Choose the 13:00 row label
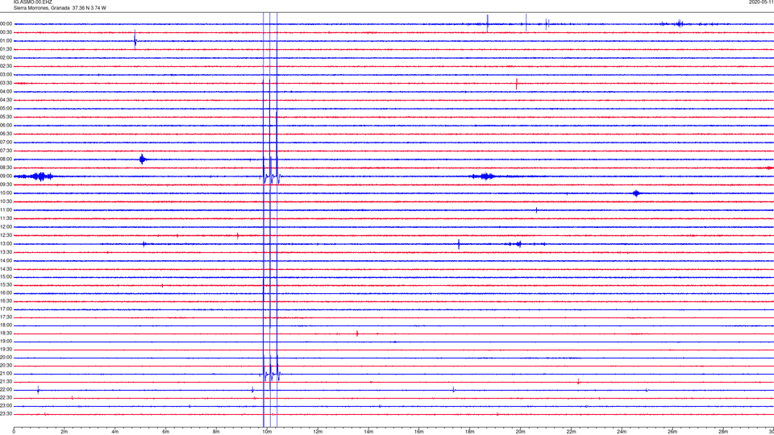This screenshot has height=435, width=774. [x=6, y=243]
